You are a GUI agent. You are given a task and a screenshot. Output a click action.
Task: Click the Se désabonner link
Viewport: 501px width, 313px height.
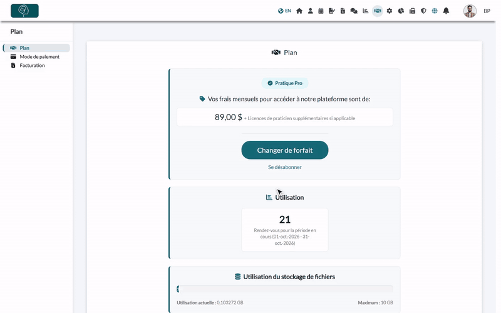click(285, 167)
